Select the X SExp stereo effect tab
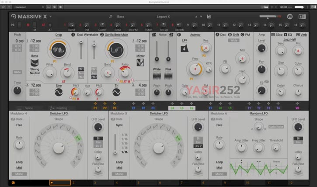 (277, 35)
